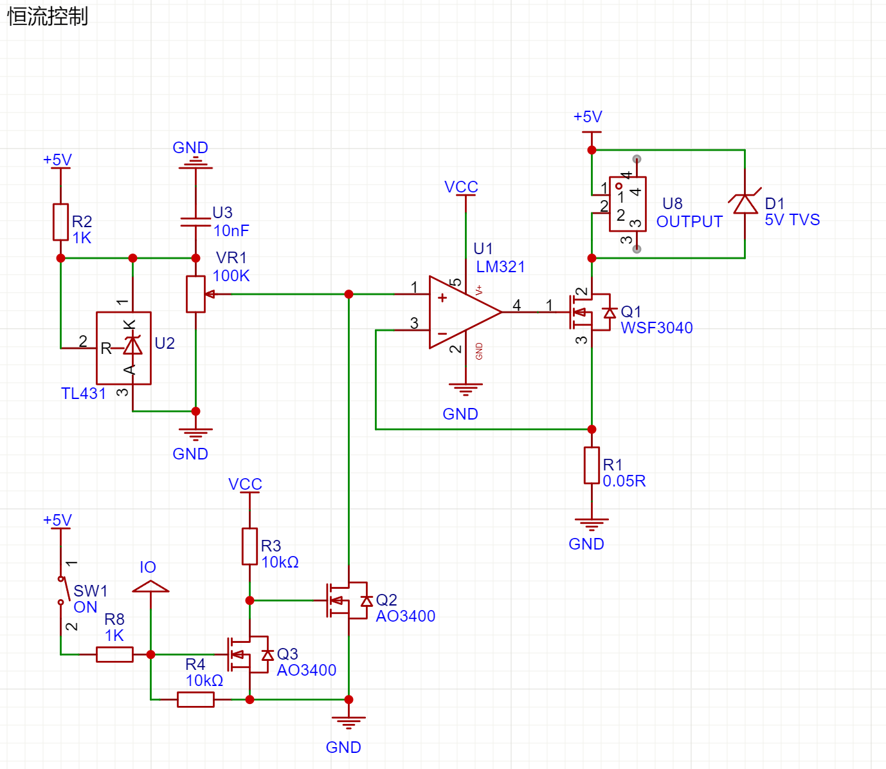Click the Q2 AO3400 MOSFET symbol
Image resolution: width=886 pixels, height=769 pixels.
click(x=349, y=600)
